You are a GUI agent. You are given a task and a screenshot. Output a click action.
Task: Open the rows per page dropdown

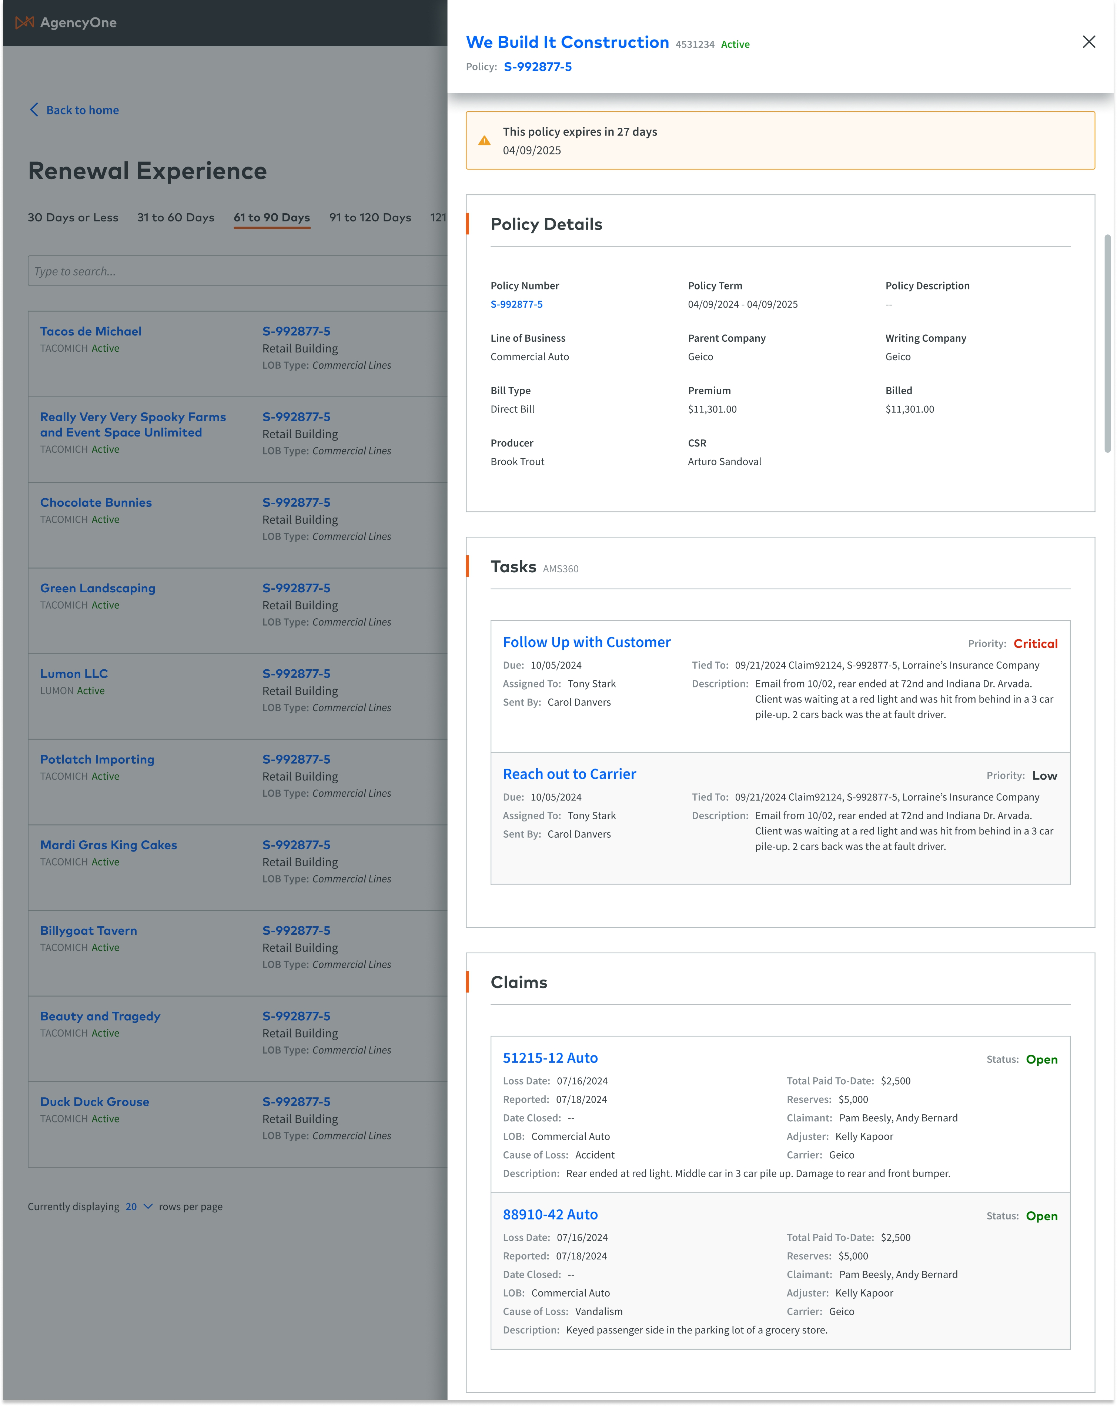[x=139, y=1206]
